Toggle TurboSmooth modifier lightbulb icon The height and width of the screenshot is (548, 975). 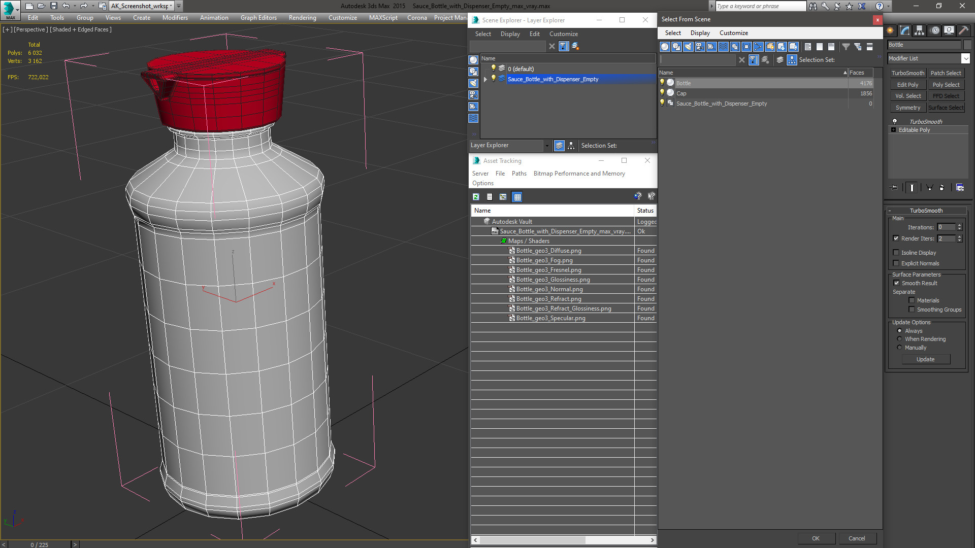(895, 122)
